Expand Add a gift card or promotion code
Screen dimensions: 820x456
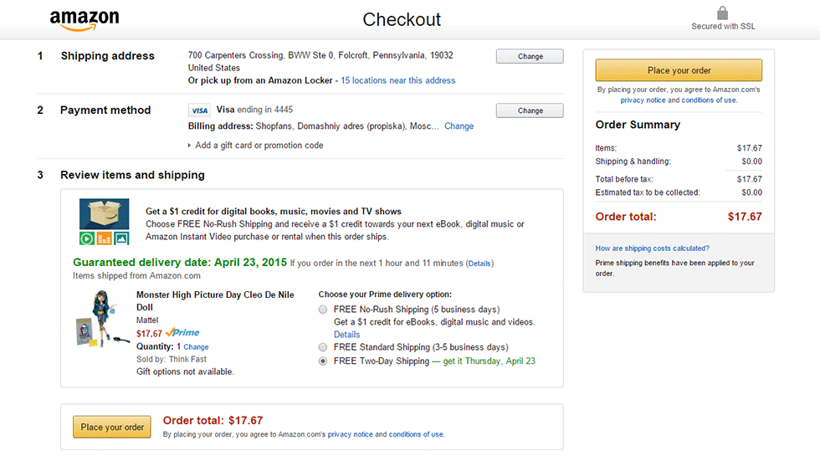coord(259,146)
